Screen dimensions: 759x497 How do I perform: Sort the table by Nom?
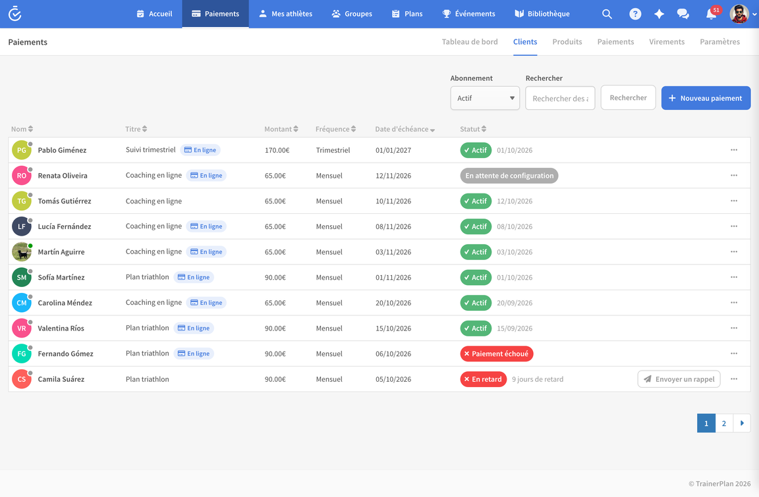(22, 129)
